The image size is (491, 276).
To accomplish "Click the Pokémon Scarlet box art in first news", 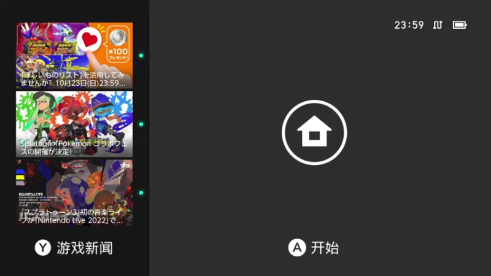I will coord(34,39).
